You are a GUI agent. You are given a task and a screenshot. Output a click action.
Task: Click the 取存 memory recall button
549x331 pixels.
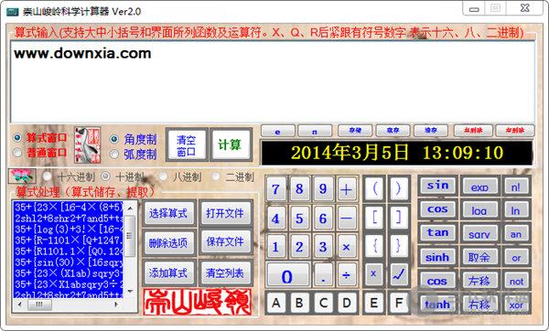pos(393,131)
